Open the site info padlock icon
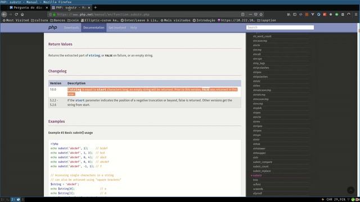360x202 pixels. point(54,15)
